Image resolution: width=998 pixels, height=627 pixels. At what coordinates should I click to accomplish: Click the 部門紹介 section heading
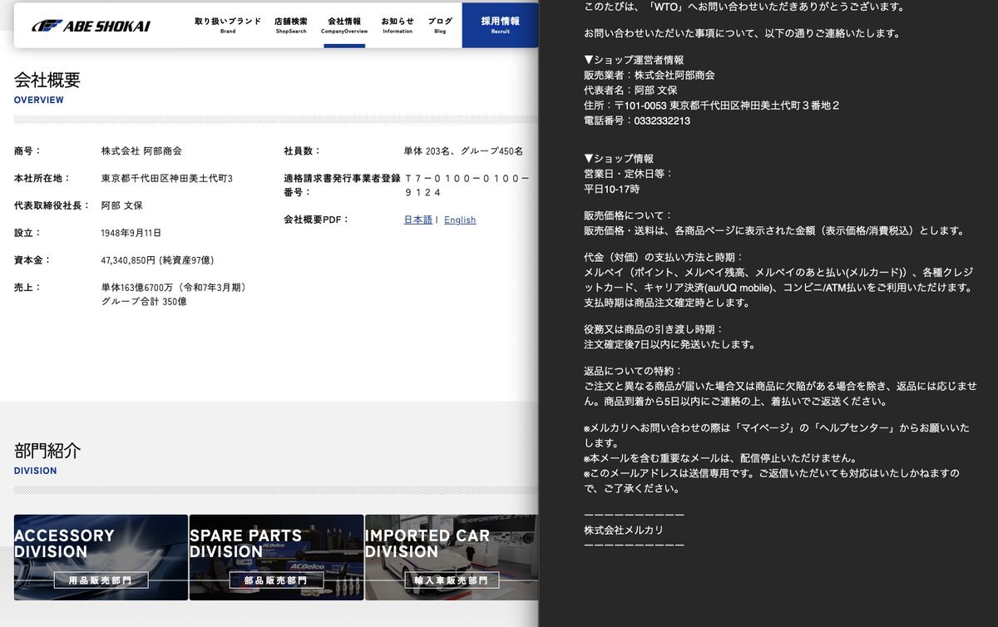tap(47, 452)
